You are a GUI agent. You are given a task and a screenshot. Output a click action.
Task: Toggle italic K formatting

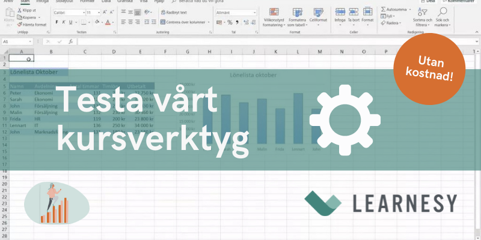(x=64, y=22)
